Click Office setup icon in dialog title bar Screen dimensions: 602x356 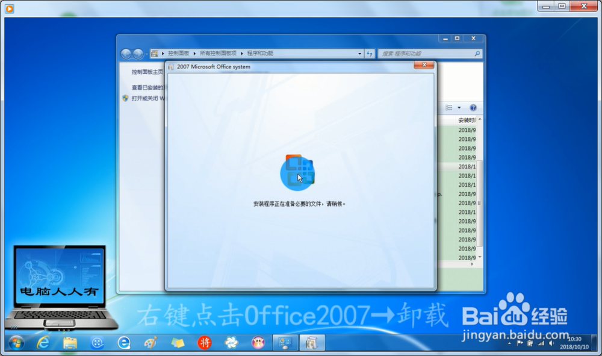(171, 67)
